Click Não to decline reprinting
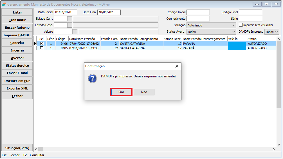This screenshot has width=283, height=159. (144, 92)
